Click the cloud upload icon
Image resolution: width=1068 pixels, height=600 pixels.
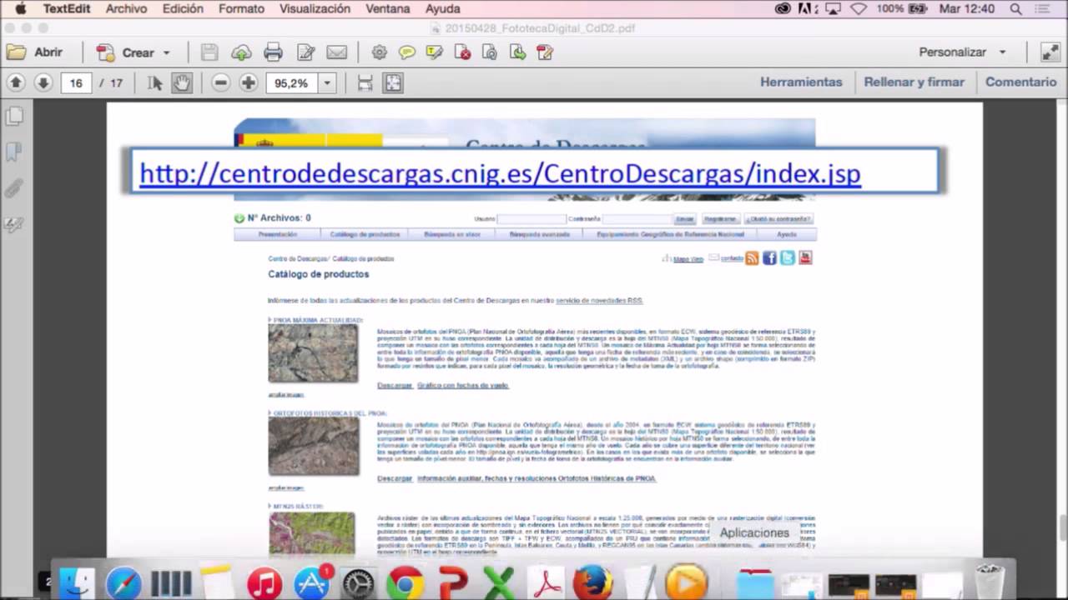point(241,52)
